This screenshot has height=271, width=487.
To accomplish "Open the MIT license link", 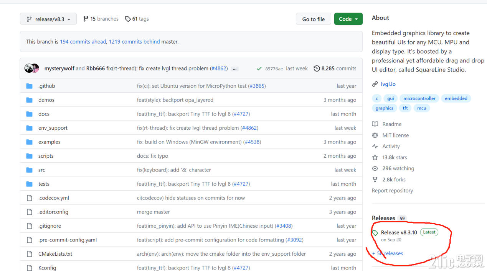I will click(x=395, y=135).
